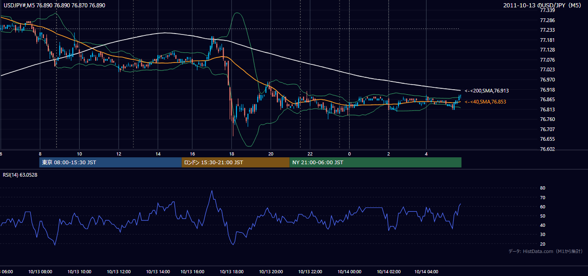
Task: Click the データ: HistData.com source credit
Action: 545,251
